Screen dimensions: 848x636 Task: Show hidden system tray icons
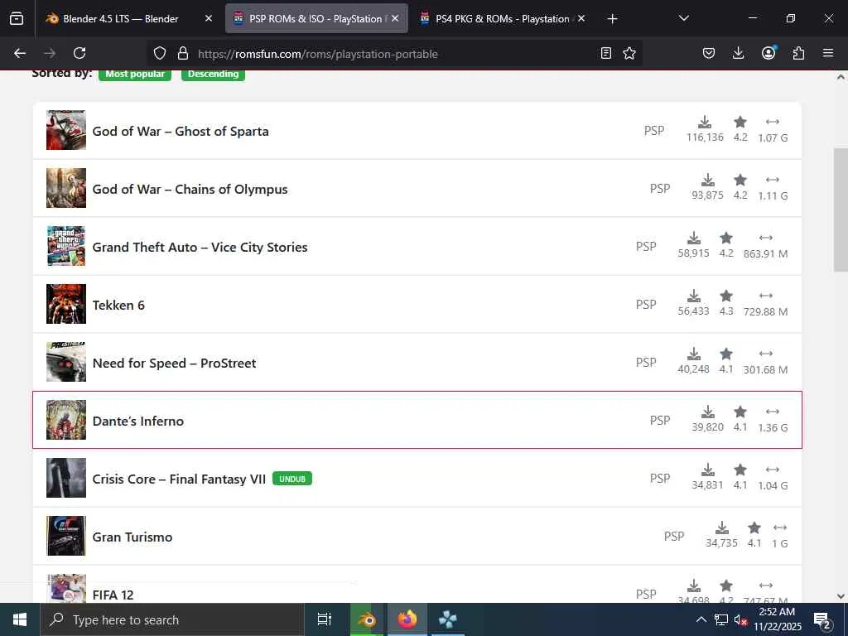tap(701, 619)
